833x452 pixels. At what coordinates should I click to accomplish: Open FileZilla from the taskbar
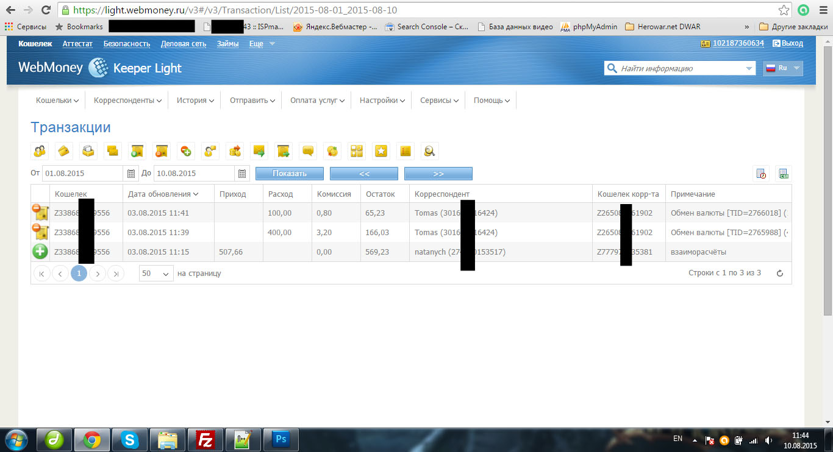tap(206, 439)
